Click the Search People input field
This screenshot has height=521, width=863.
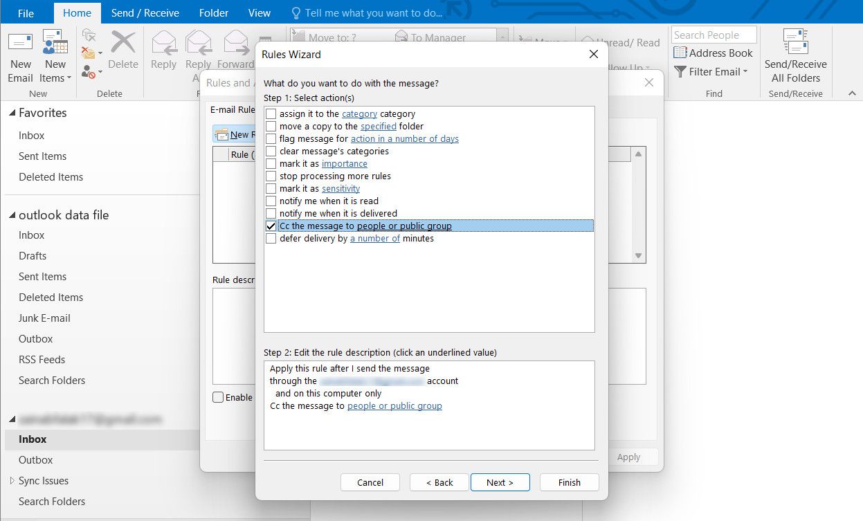[713, 35]
